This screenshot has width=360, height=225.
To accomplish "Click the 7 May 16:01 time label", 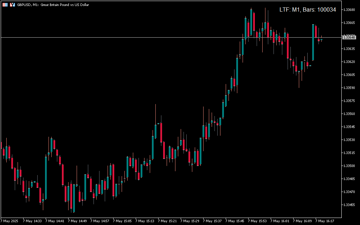I will pos(280,221).
